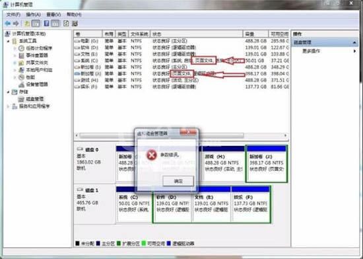Screen dimensions: 363x259
Task: Open 设备管理器 via its icon
Action: pyautogui.click(x=21, y=85)
